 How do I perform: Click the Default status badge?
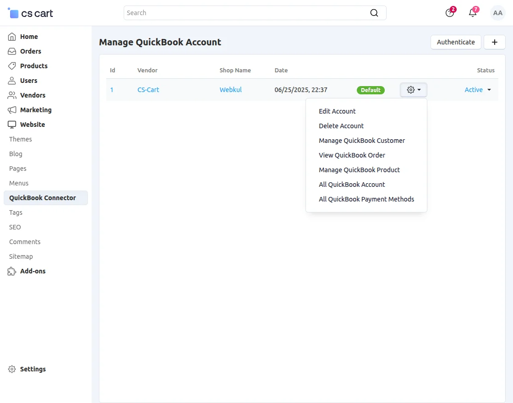[x=371, y=90]
